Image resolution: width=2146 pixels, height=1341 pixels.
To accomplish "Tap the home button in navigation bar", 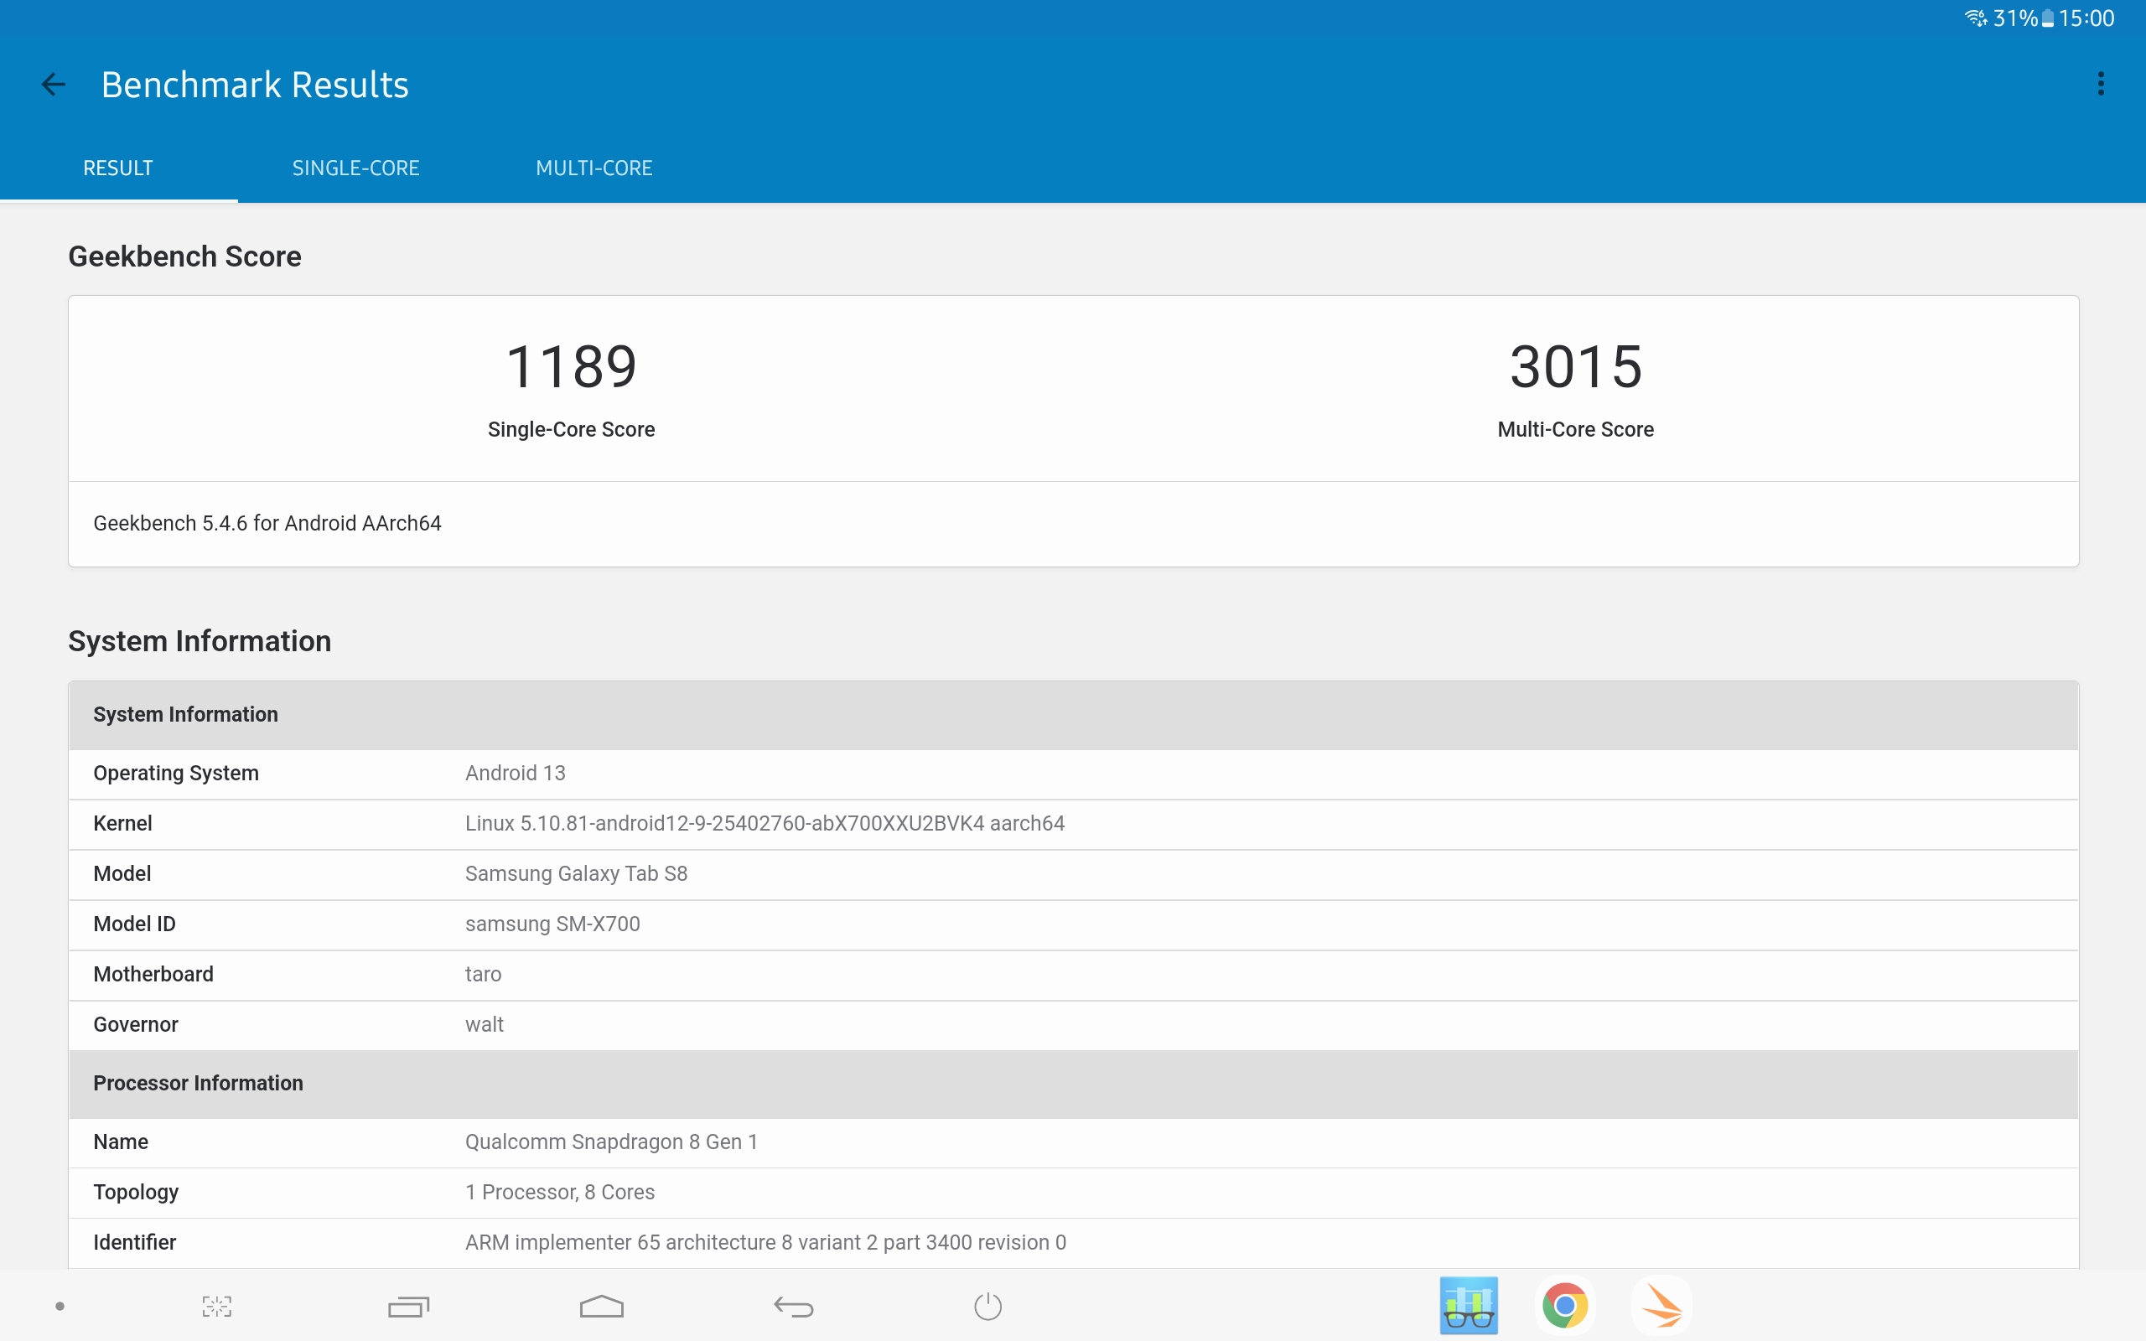I will [601, 1307].
